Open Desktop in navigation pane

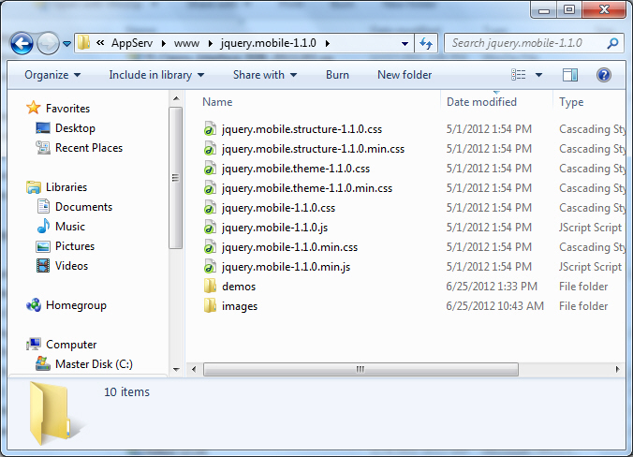pyautogui.click(x=75, y=128)
